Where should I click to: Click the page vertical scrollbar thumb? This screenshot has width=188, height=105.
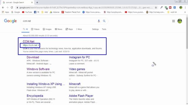point(187,33)
